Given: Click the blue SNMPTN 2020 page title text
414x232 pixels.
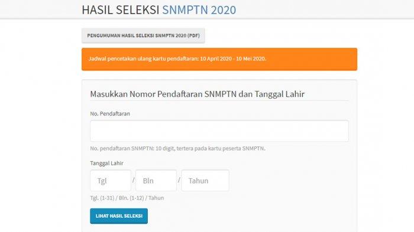Looking at the screenshot, I should [x=199, y=10].
